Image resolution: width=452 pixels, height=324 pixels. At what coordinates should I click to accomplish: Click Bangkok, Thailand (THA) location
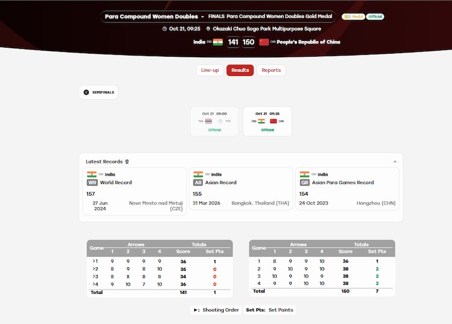[x=260, y=203]
